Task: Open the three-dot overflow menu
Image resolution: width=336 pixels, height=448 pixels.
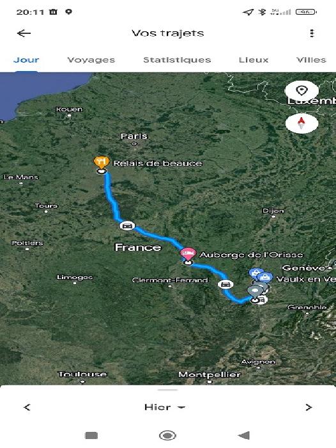Action: click(x=312, y=33)
